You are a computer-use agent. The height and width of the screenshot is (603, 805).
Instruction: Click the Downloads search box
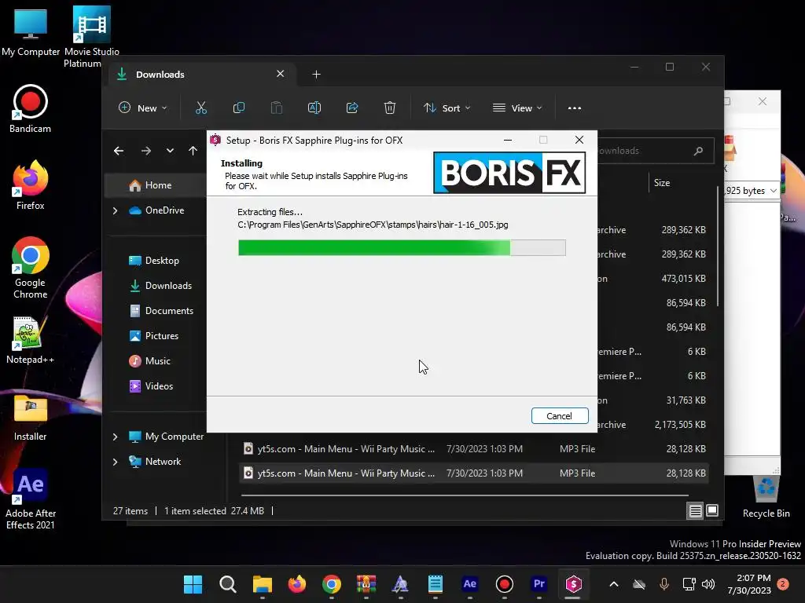(656, 151)
